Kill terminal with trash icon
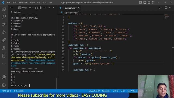Image resolution: width=174 pixels, height=98 pixels. click(x=41, y=8)
